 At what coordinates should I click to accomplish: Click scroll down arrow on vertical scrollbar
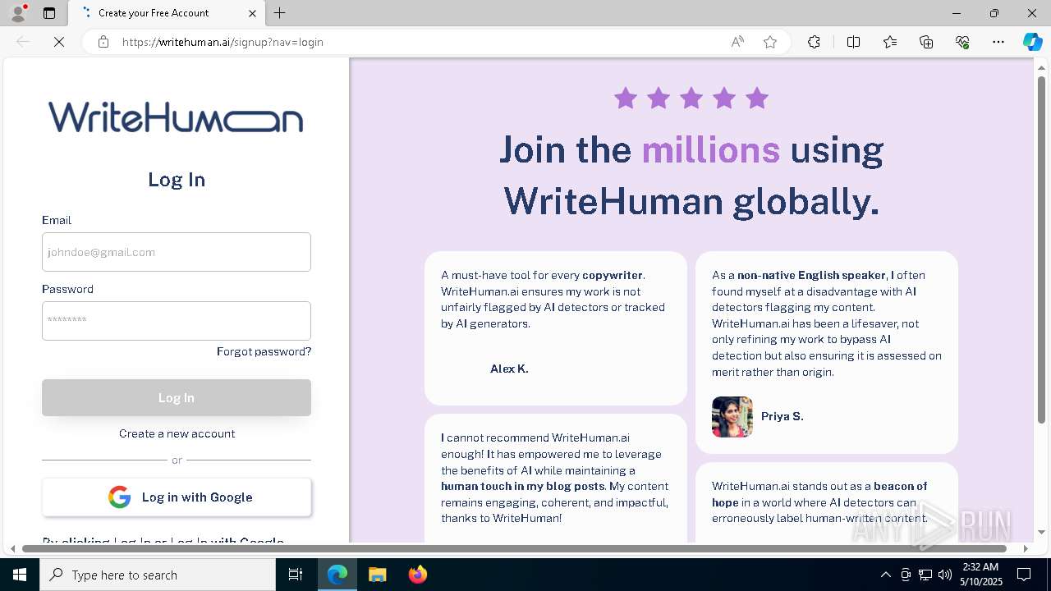click(1042, 533)
